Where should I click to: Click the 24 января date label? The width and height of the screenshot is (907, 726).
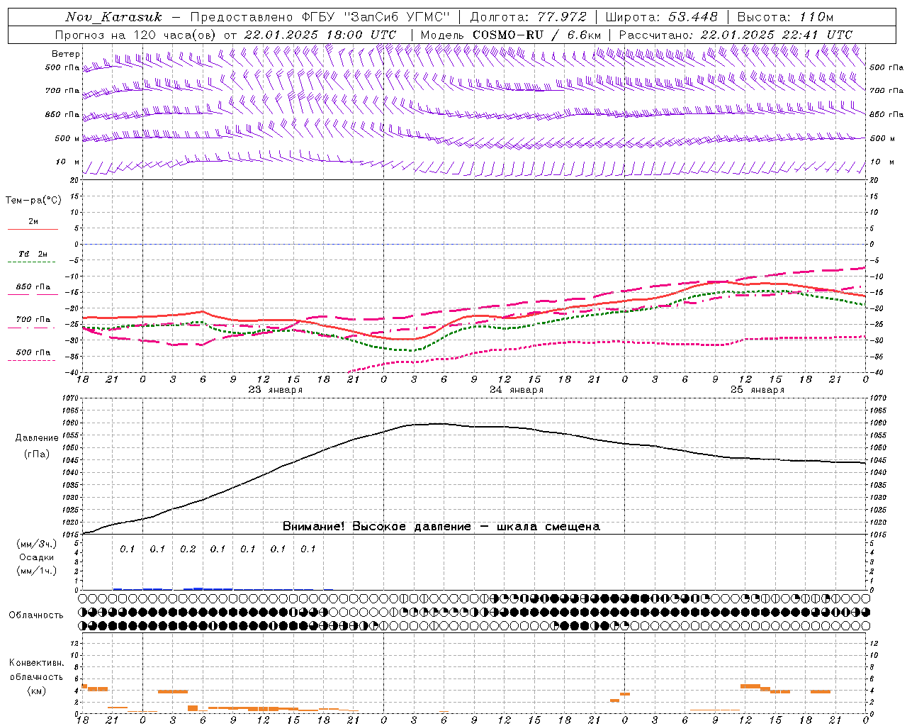pyautogui.click(x=517, y=390)
